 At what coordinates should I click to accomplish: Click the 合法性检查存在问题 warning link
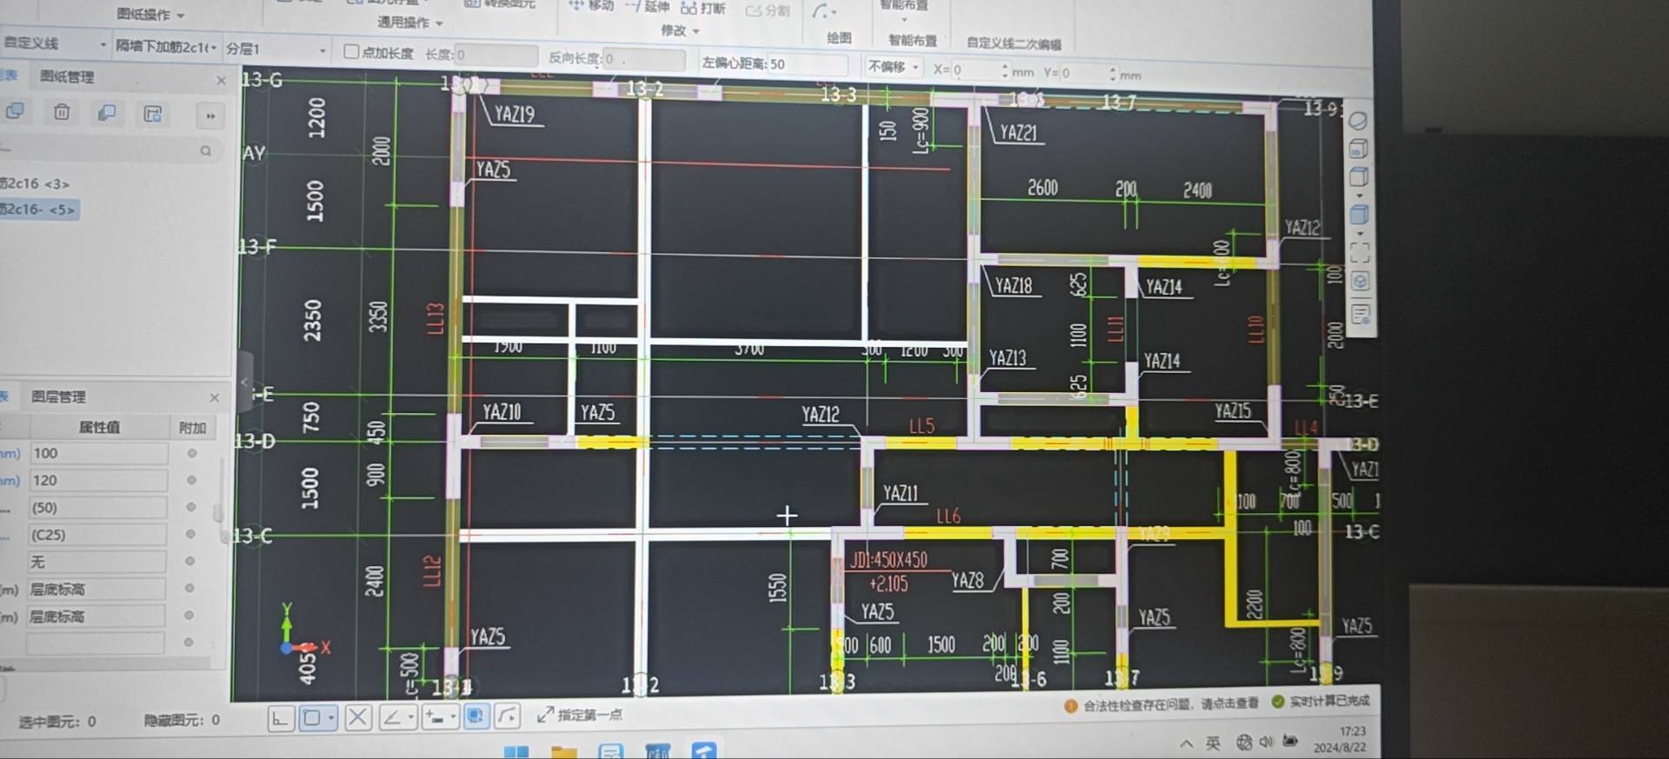[x=1160, y=705]
